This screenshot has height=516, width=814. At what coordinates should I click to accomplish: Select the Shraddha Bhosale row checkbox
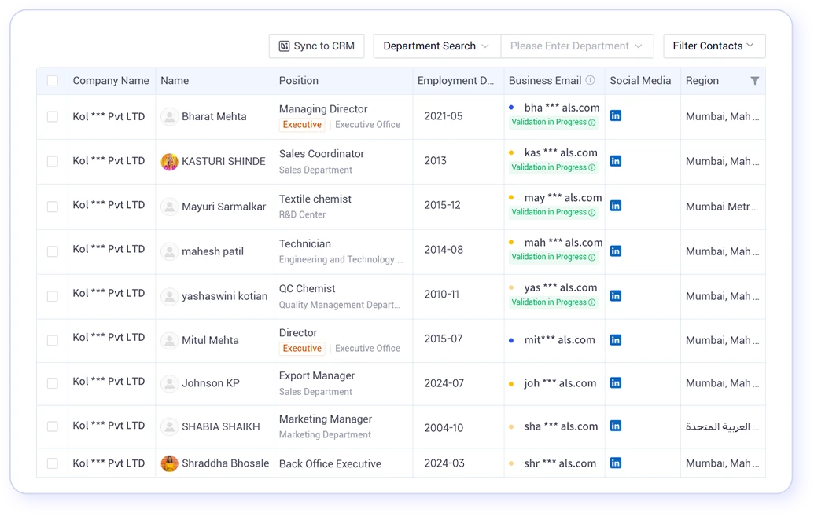coord(53,463)
